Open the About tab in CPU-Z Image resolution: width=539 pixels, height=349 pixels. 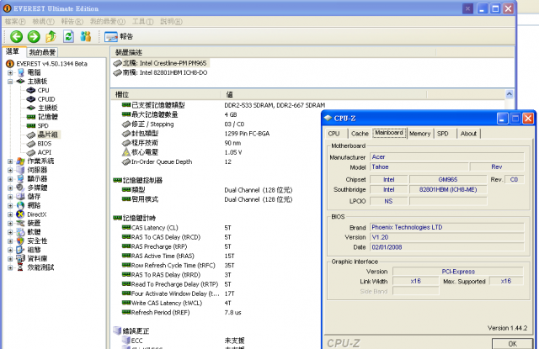(468, 134)
